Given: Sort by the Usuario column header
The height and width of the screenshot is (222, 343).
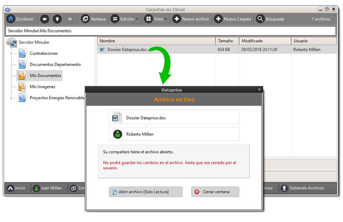Looking at the screenshot, I should pos(314,41).
